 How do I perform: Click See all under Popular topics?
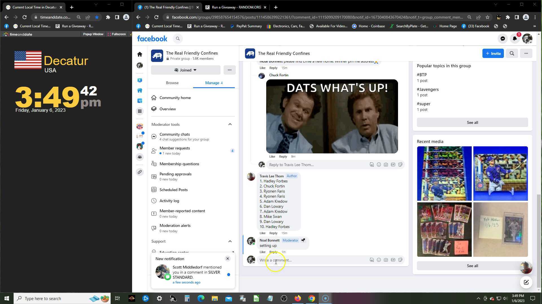tap(472, 122)
